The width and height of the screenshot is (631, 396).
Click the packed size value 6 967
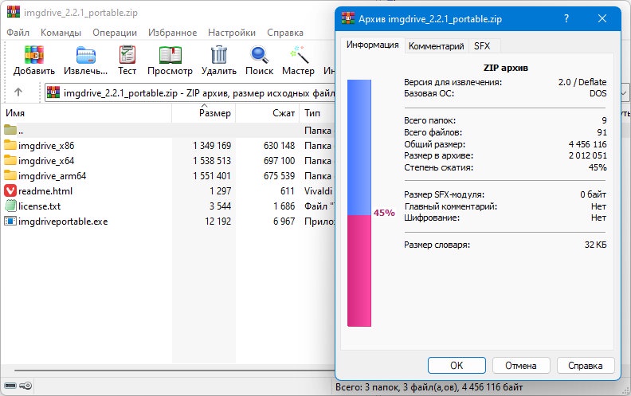(284, 222)
